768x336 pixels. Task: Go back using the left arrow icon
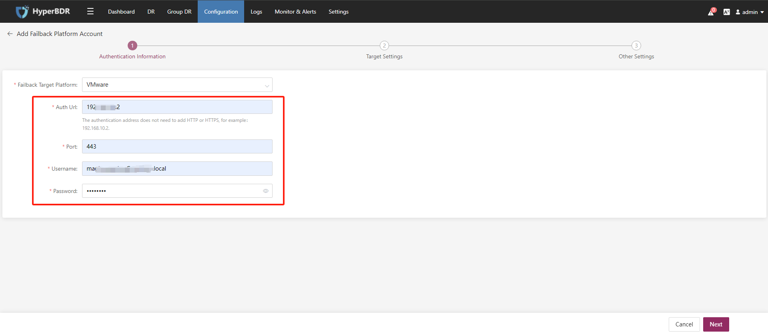click(x=10, y=34)
